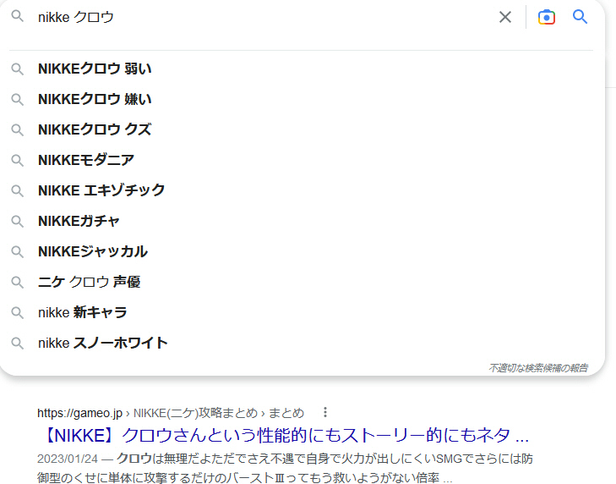Click magnifier icon beside NIKKEモダニア

pos(17,160)
